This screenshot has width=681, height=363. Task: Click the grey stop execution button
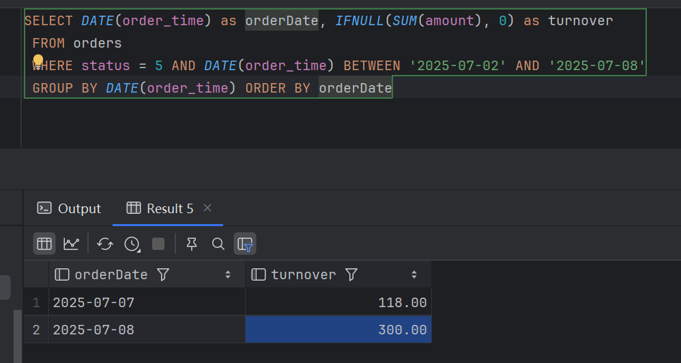[158, 244]
